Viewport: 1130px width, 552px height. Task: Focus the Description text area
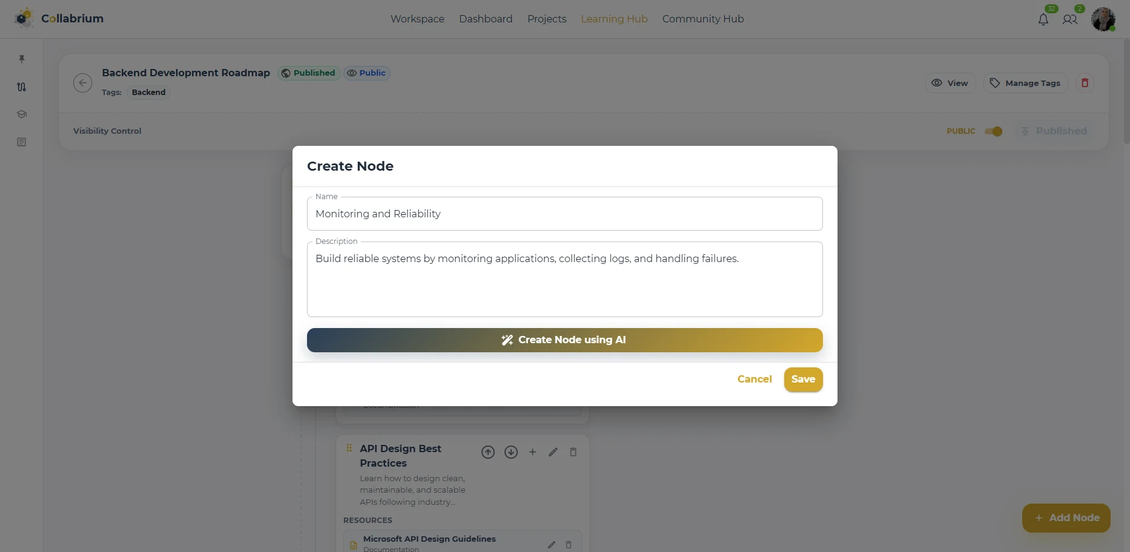pyautogui.click(x=565, y=279)
